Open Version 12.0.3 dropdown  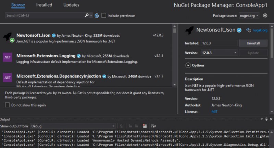[x=219, y=53]
